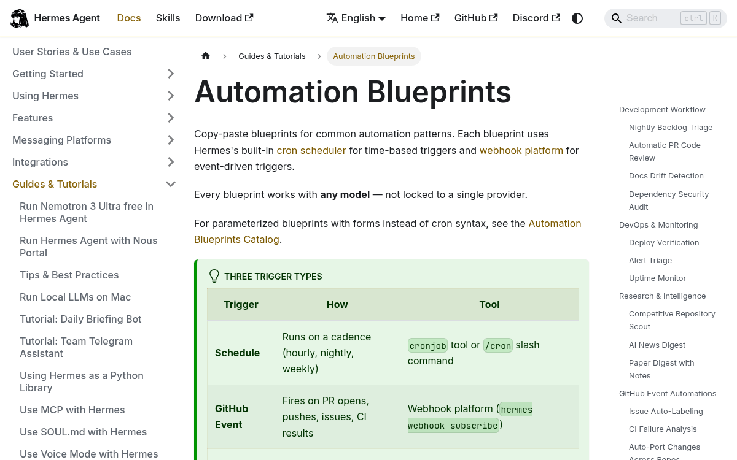Open Use SOUL.md with Hermes
This screenshot has width=737, height=460.
pyautogui.click(x=84, y=432)
